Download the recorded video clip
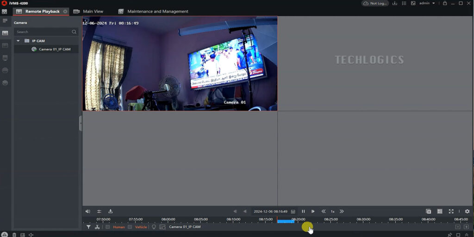 point(110,212)
